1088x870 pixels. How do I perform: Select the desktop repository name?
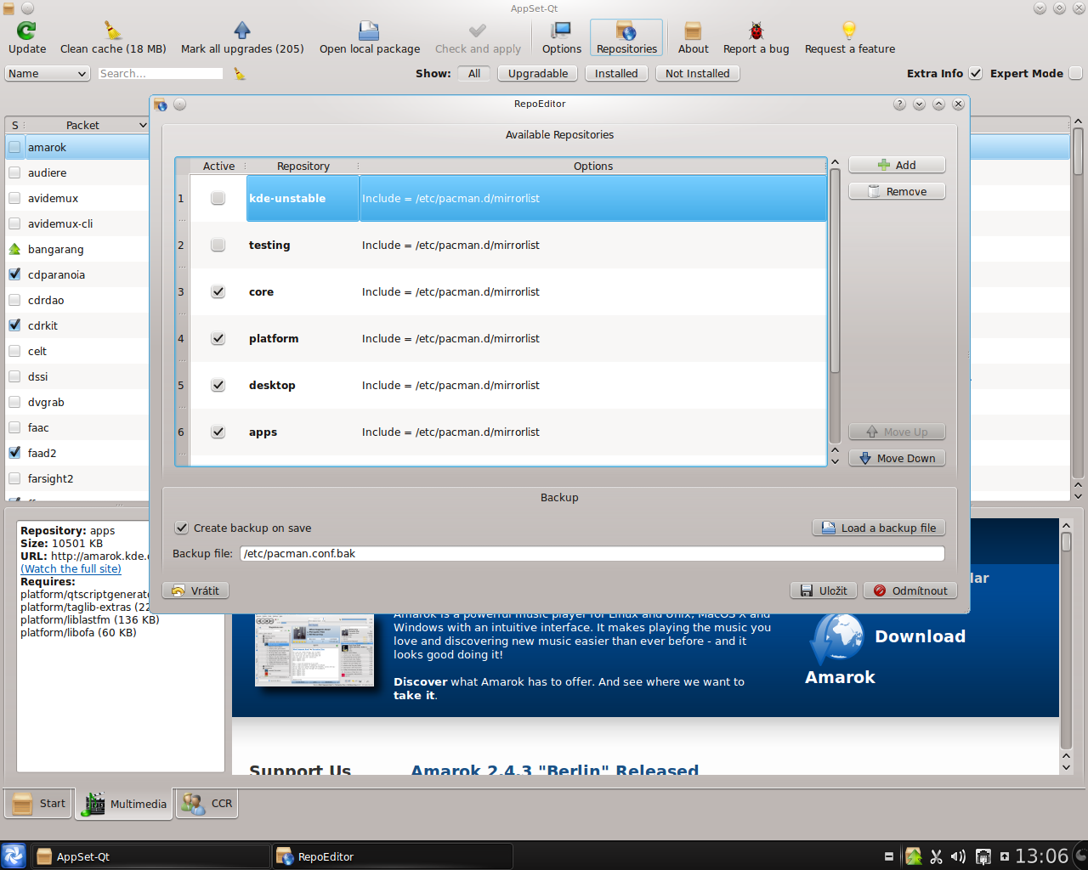pos(272,385)
